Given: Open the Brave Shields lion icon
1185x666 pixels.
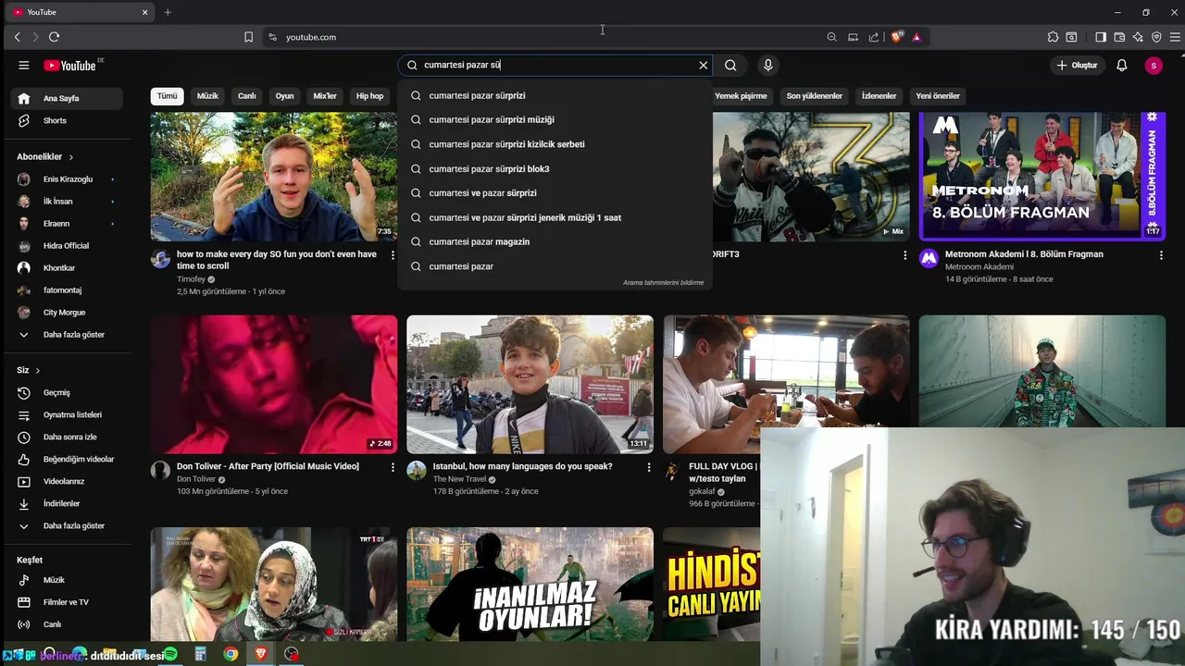Looking at the screenshot, I should coord(896,37).
